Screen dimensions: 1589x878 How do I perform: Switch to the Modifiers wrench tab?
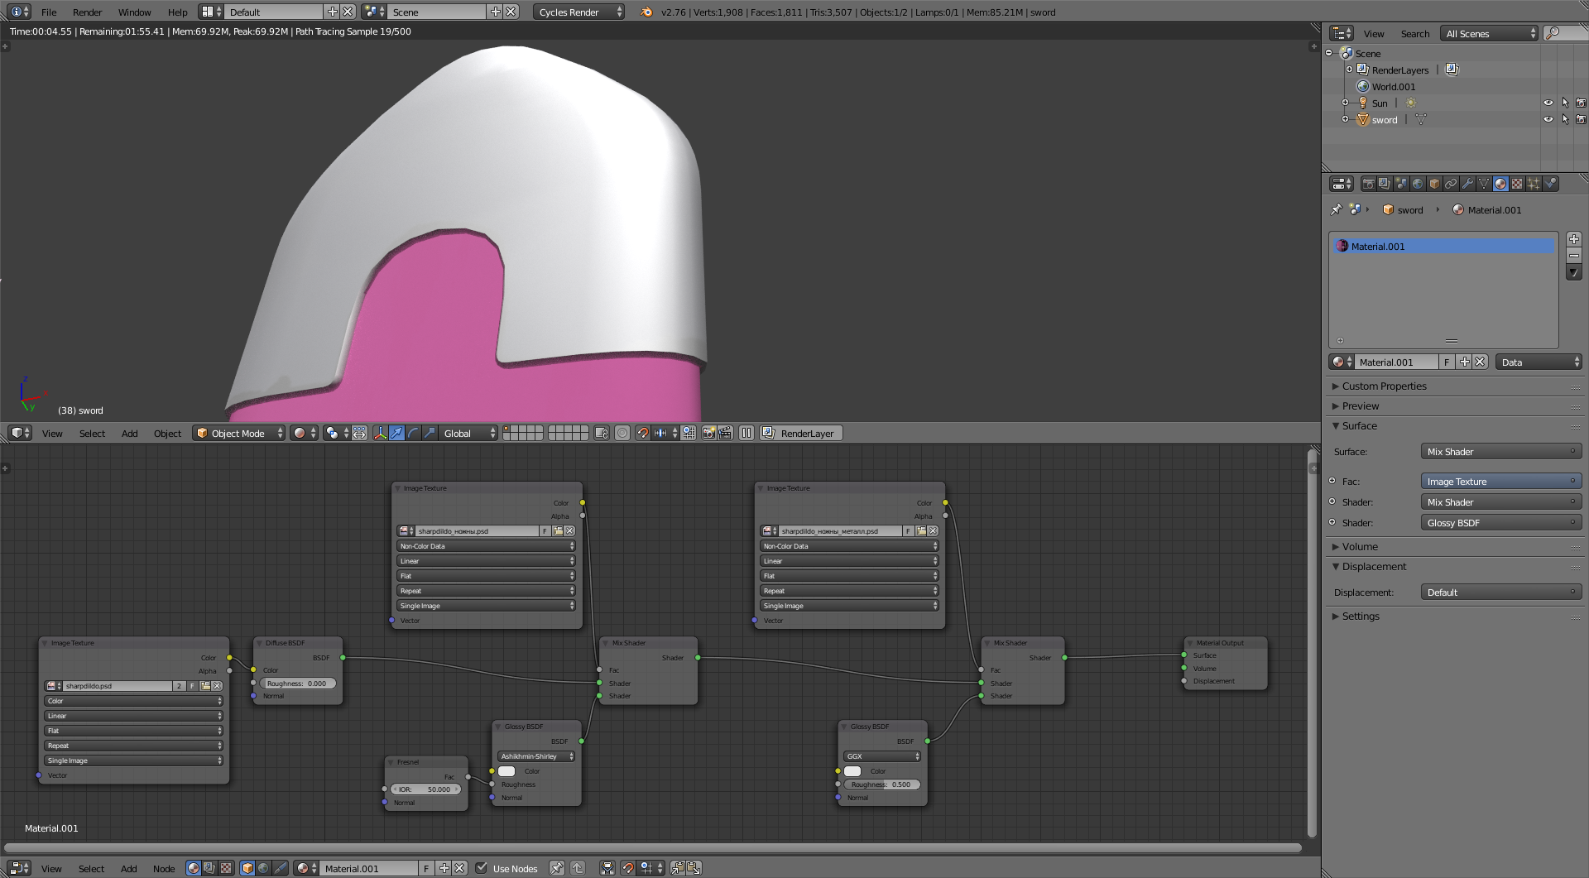point(1467,184)
